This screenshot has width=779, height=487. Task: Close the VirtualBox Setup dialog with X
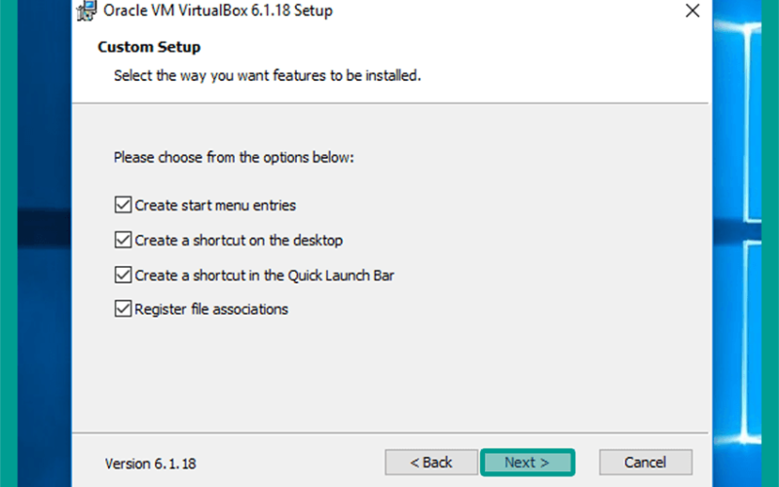692,11
